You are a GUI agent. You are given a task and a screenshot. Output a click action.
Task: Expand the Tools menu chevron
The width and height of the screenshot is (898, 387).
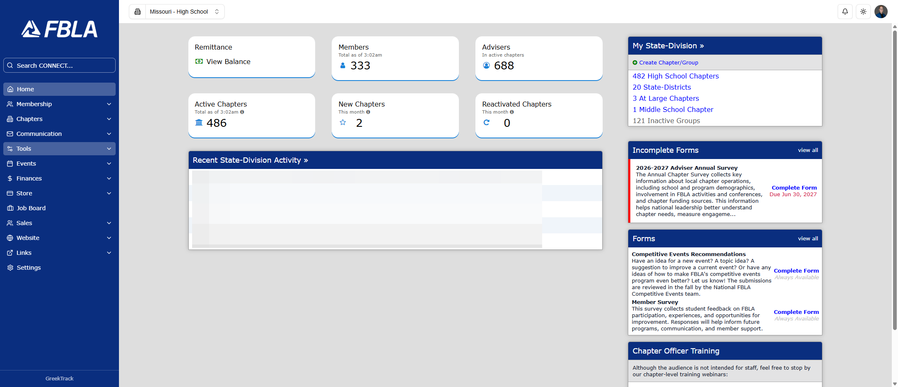(109, 149)
